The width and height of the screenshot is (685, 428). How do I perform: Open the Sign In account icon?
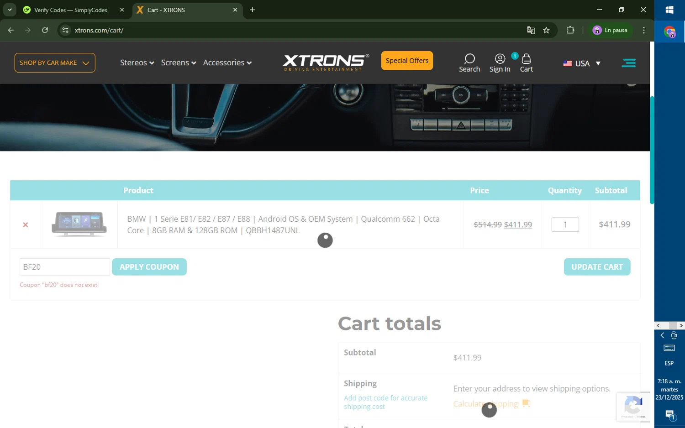(x=500, y=63)
